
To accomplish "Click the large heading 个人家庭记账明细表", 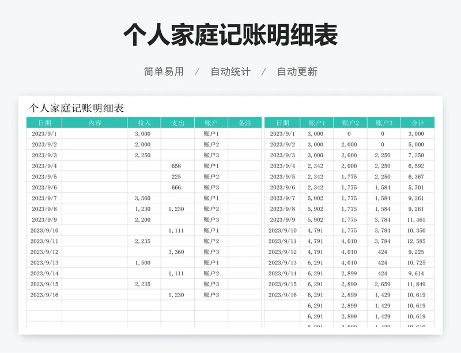I will click(x=230, y=35).
